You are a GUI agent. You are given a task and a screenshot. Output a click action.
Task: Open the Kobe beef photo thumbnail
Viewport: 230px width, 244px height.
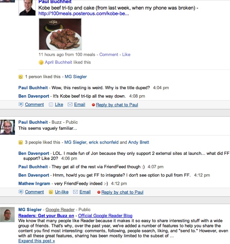60,34
